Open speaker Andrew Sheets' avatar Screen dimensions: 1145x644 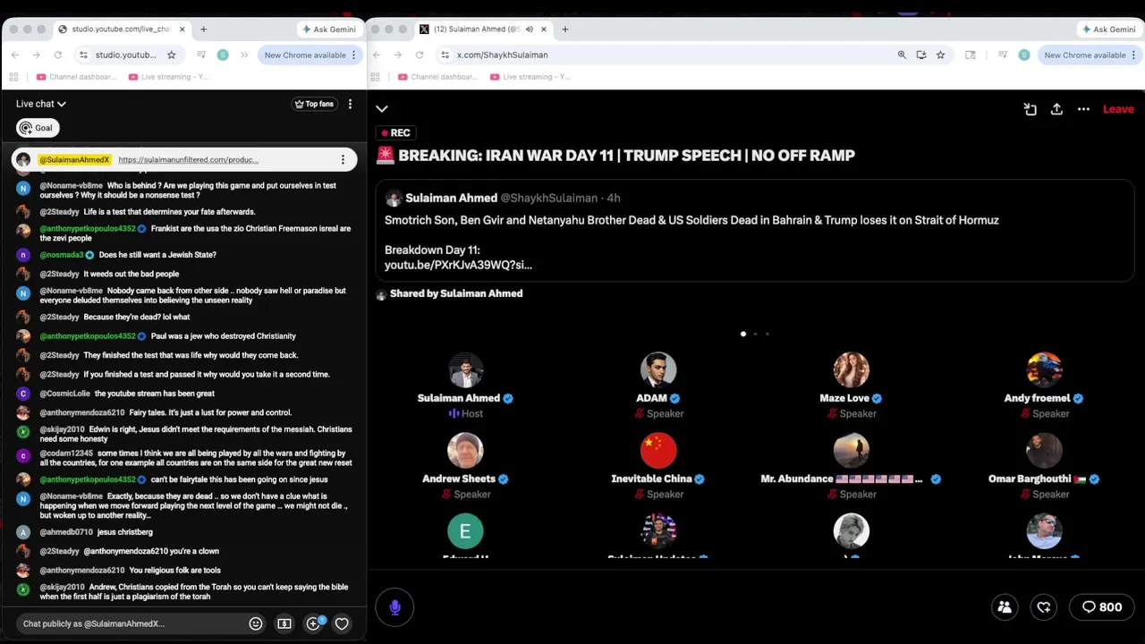point(465,451)
